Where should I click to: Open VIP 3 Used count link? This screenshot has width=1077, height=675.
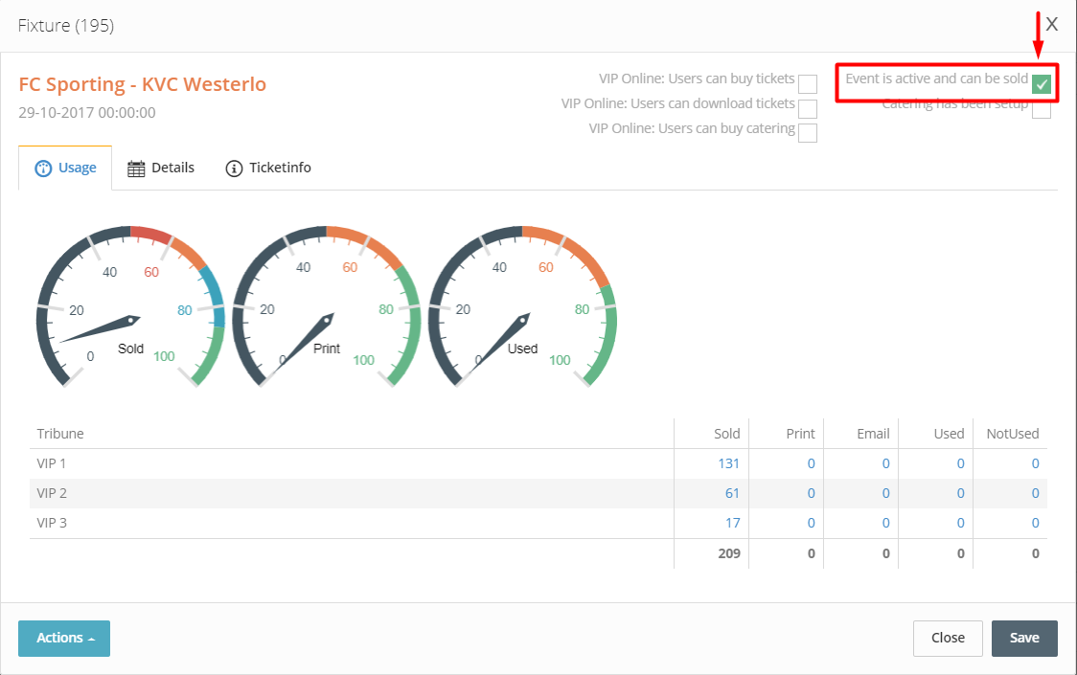tap(961, 523)
